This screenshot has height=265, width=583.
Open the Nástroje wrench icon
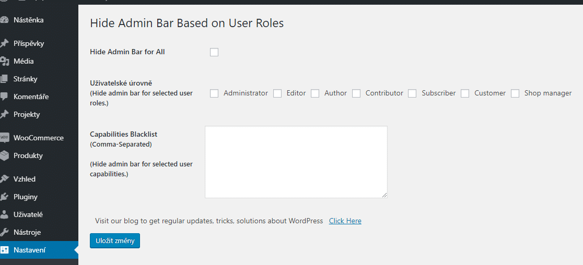(4, 232)
